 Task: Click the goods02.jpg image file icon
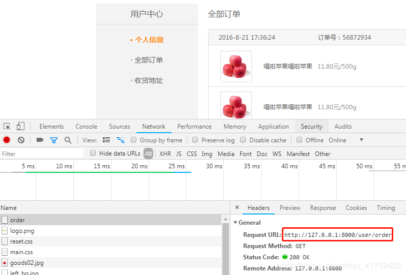click(5, 263)
